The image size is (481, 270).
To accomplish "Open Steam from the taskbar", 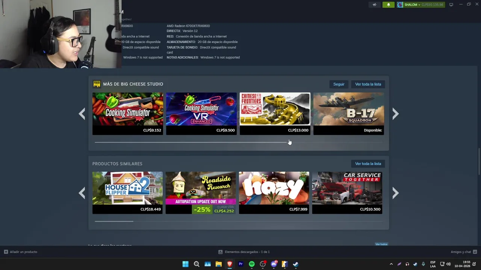I will 296,264.
